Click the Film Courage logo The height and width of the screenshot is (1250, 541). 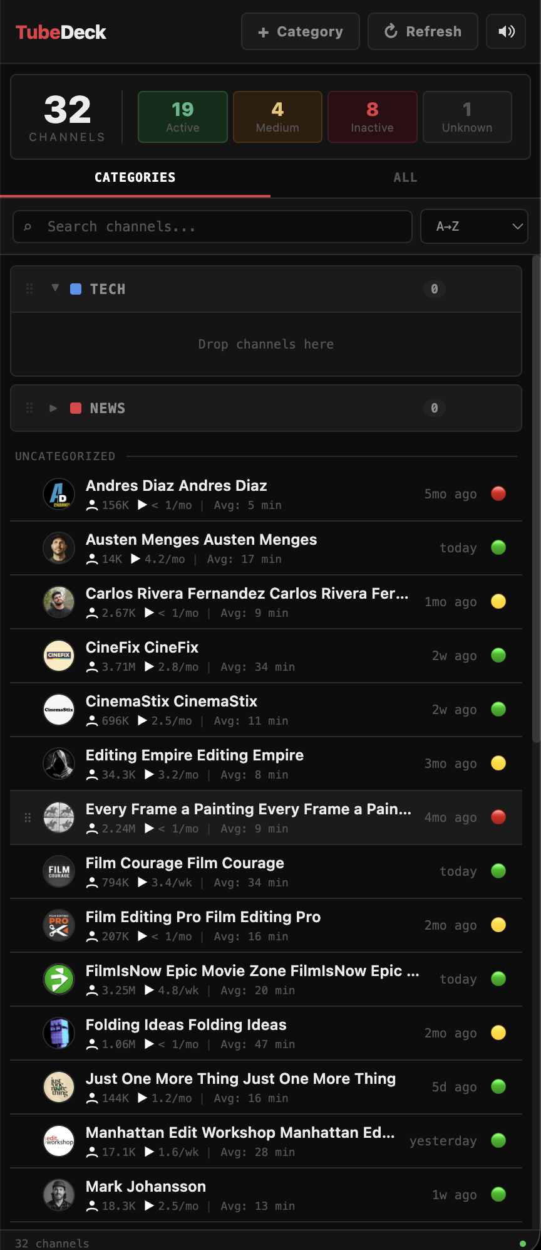point(59,871)
